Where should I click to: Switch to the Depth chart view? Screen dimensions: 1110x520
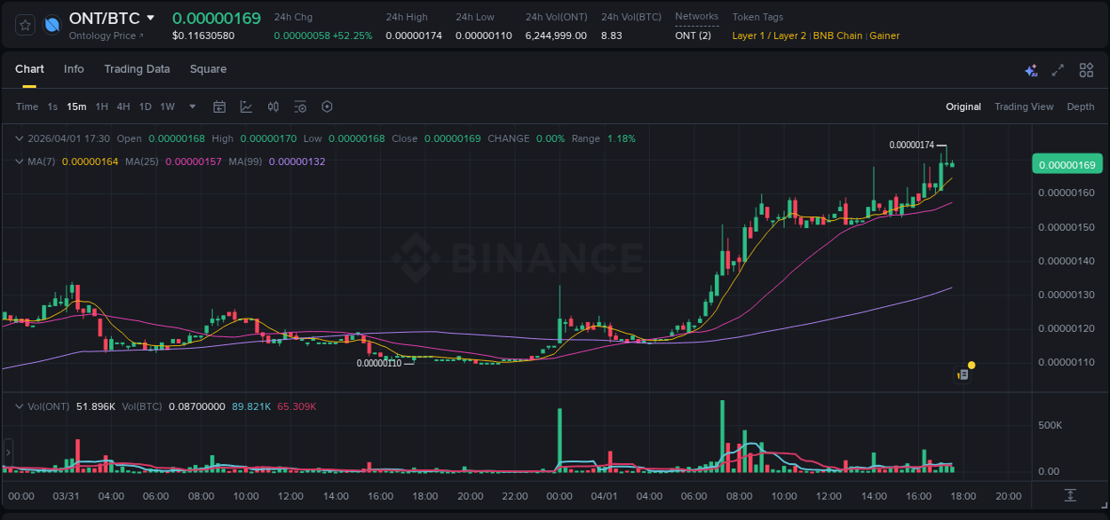1081,106
